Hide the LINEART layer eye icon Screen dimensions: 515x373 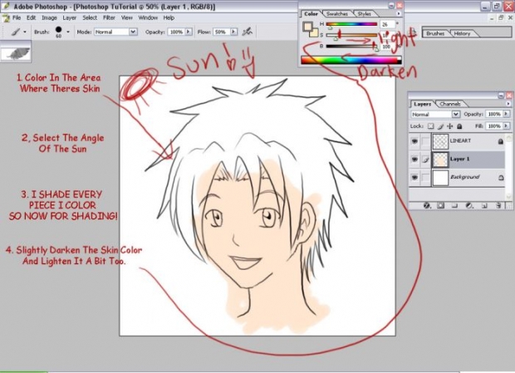click(414, 141)
